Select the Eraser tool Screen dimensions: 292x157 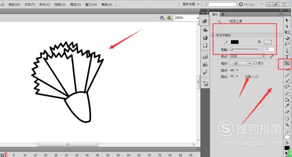(287, 112)
